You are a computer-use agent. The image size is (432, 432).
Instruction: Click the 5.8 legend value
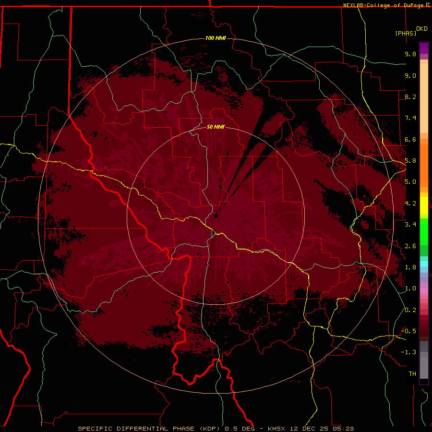410,161
